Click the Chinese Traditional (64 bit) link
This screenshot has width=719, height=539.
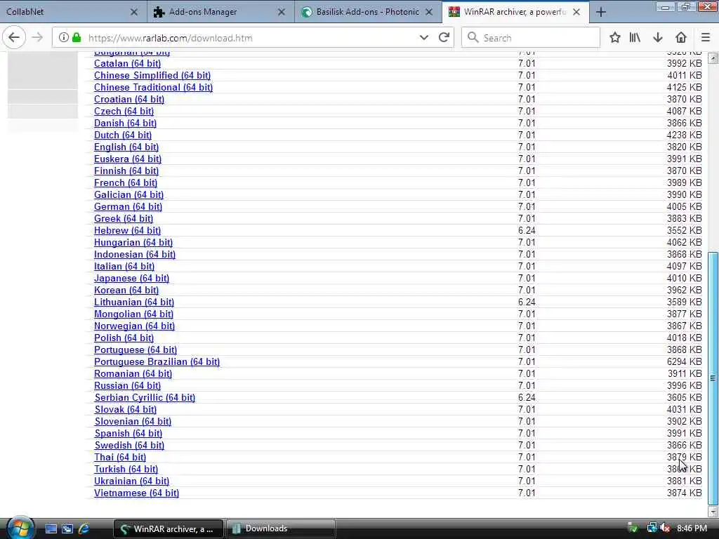(x=153, y=88)
